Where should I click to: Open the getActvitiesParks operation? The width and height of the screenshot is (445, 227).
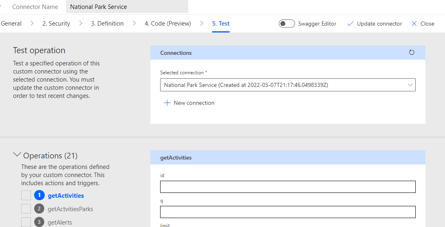pos(70,209)
